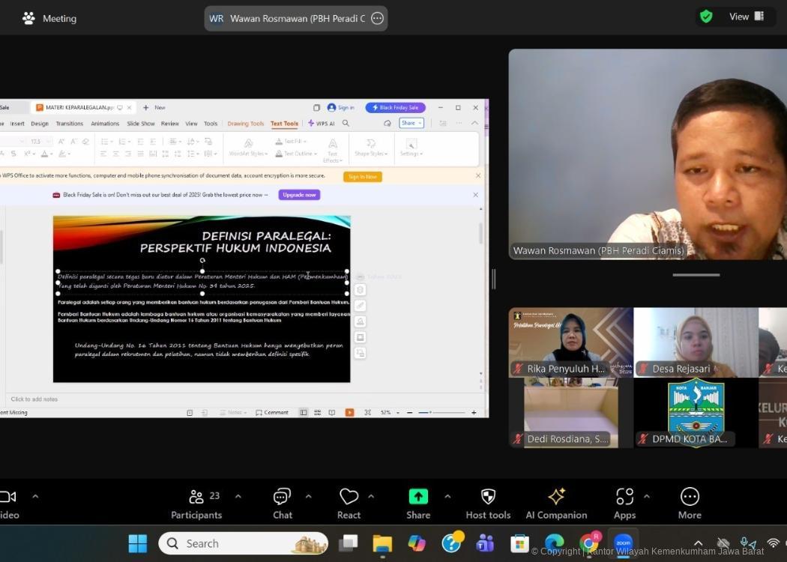Expand the Chat options arrow
The height and width of the screenshot is (562, 787).
pyautogui.click(x=308, y=496)
